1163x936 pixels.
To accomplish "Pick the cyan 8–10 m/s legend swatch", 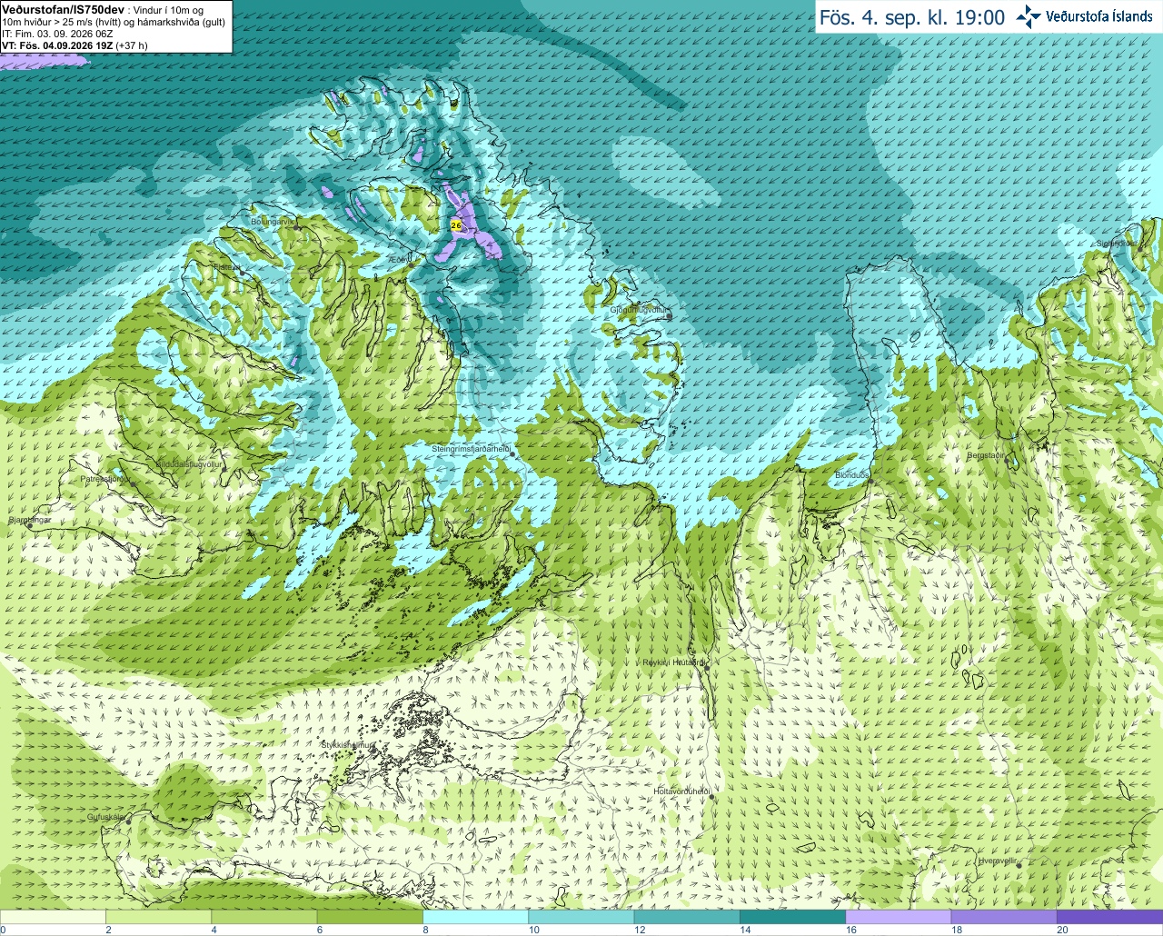I will click(x=475, y=917).
